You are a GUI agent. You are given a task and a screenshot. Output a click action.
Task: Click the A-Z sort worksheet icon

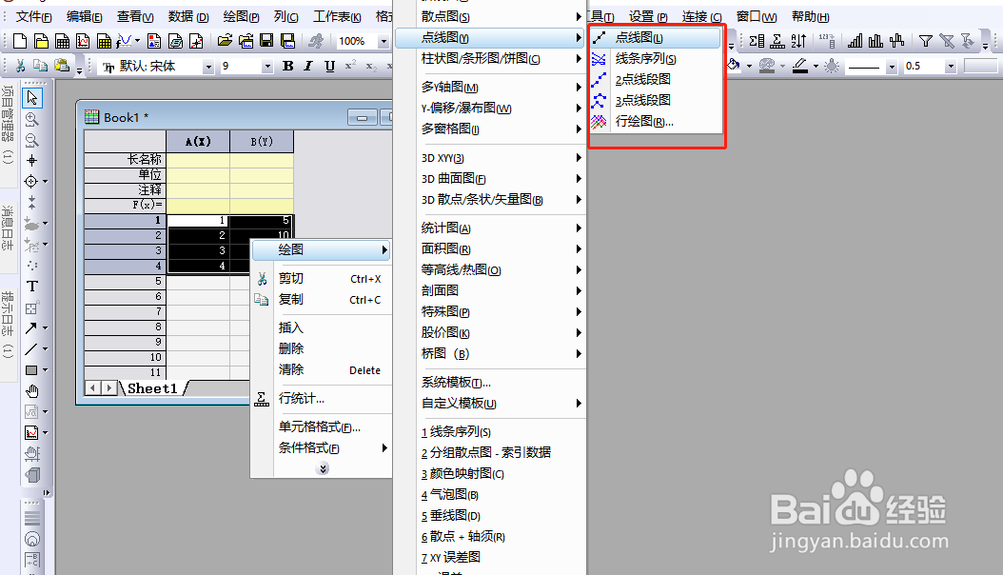coord(798,41)
